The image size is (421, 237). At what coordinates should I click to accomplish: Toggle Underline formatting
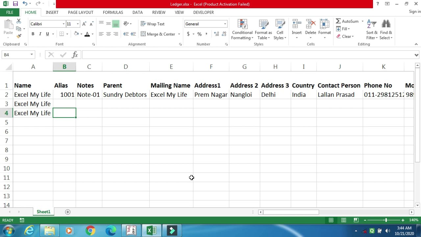click(x=47, y=34)
